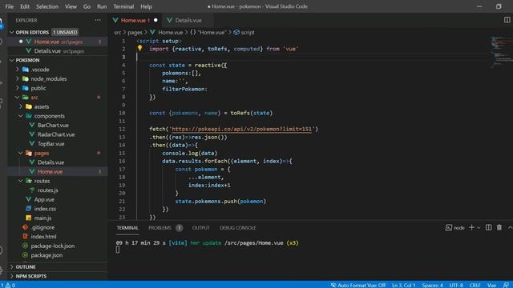This screenshot has height=288, width=513.
Task: Open the pokeapi URL link in code
Action: pos(241,129)
